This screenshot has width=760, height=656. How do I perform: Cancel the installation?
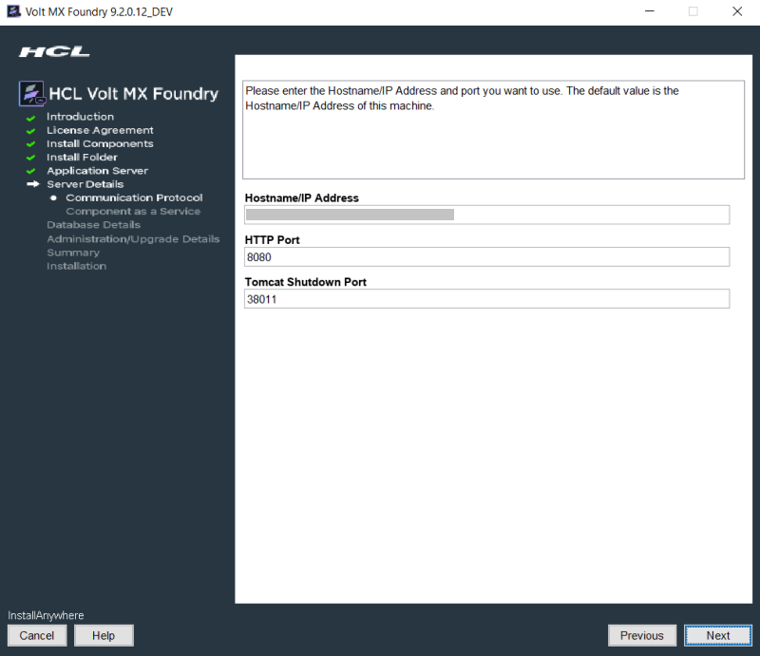coord(37,635)
